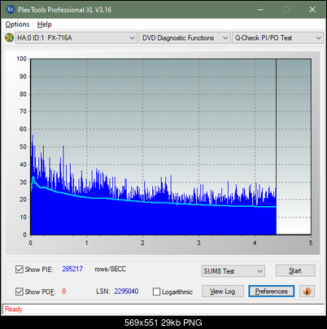Enable the Logarithmic checkbox

pyautogui.click(x=156, y=292)
